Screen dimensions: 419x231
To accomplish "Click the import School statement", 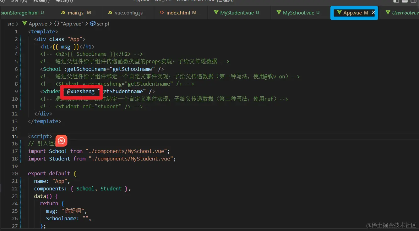I will point(99,151).
